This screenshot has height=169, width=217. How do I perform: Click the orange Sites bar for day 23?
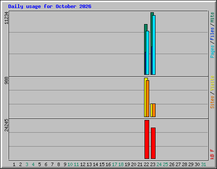154,110
